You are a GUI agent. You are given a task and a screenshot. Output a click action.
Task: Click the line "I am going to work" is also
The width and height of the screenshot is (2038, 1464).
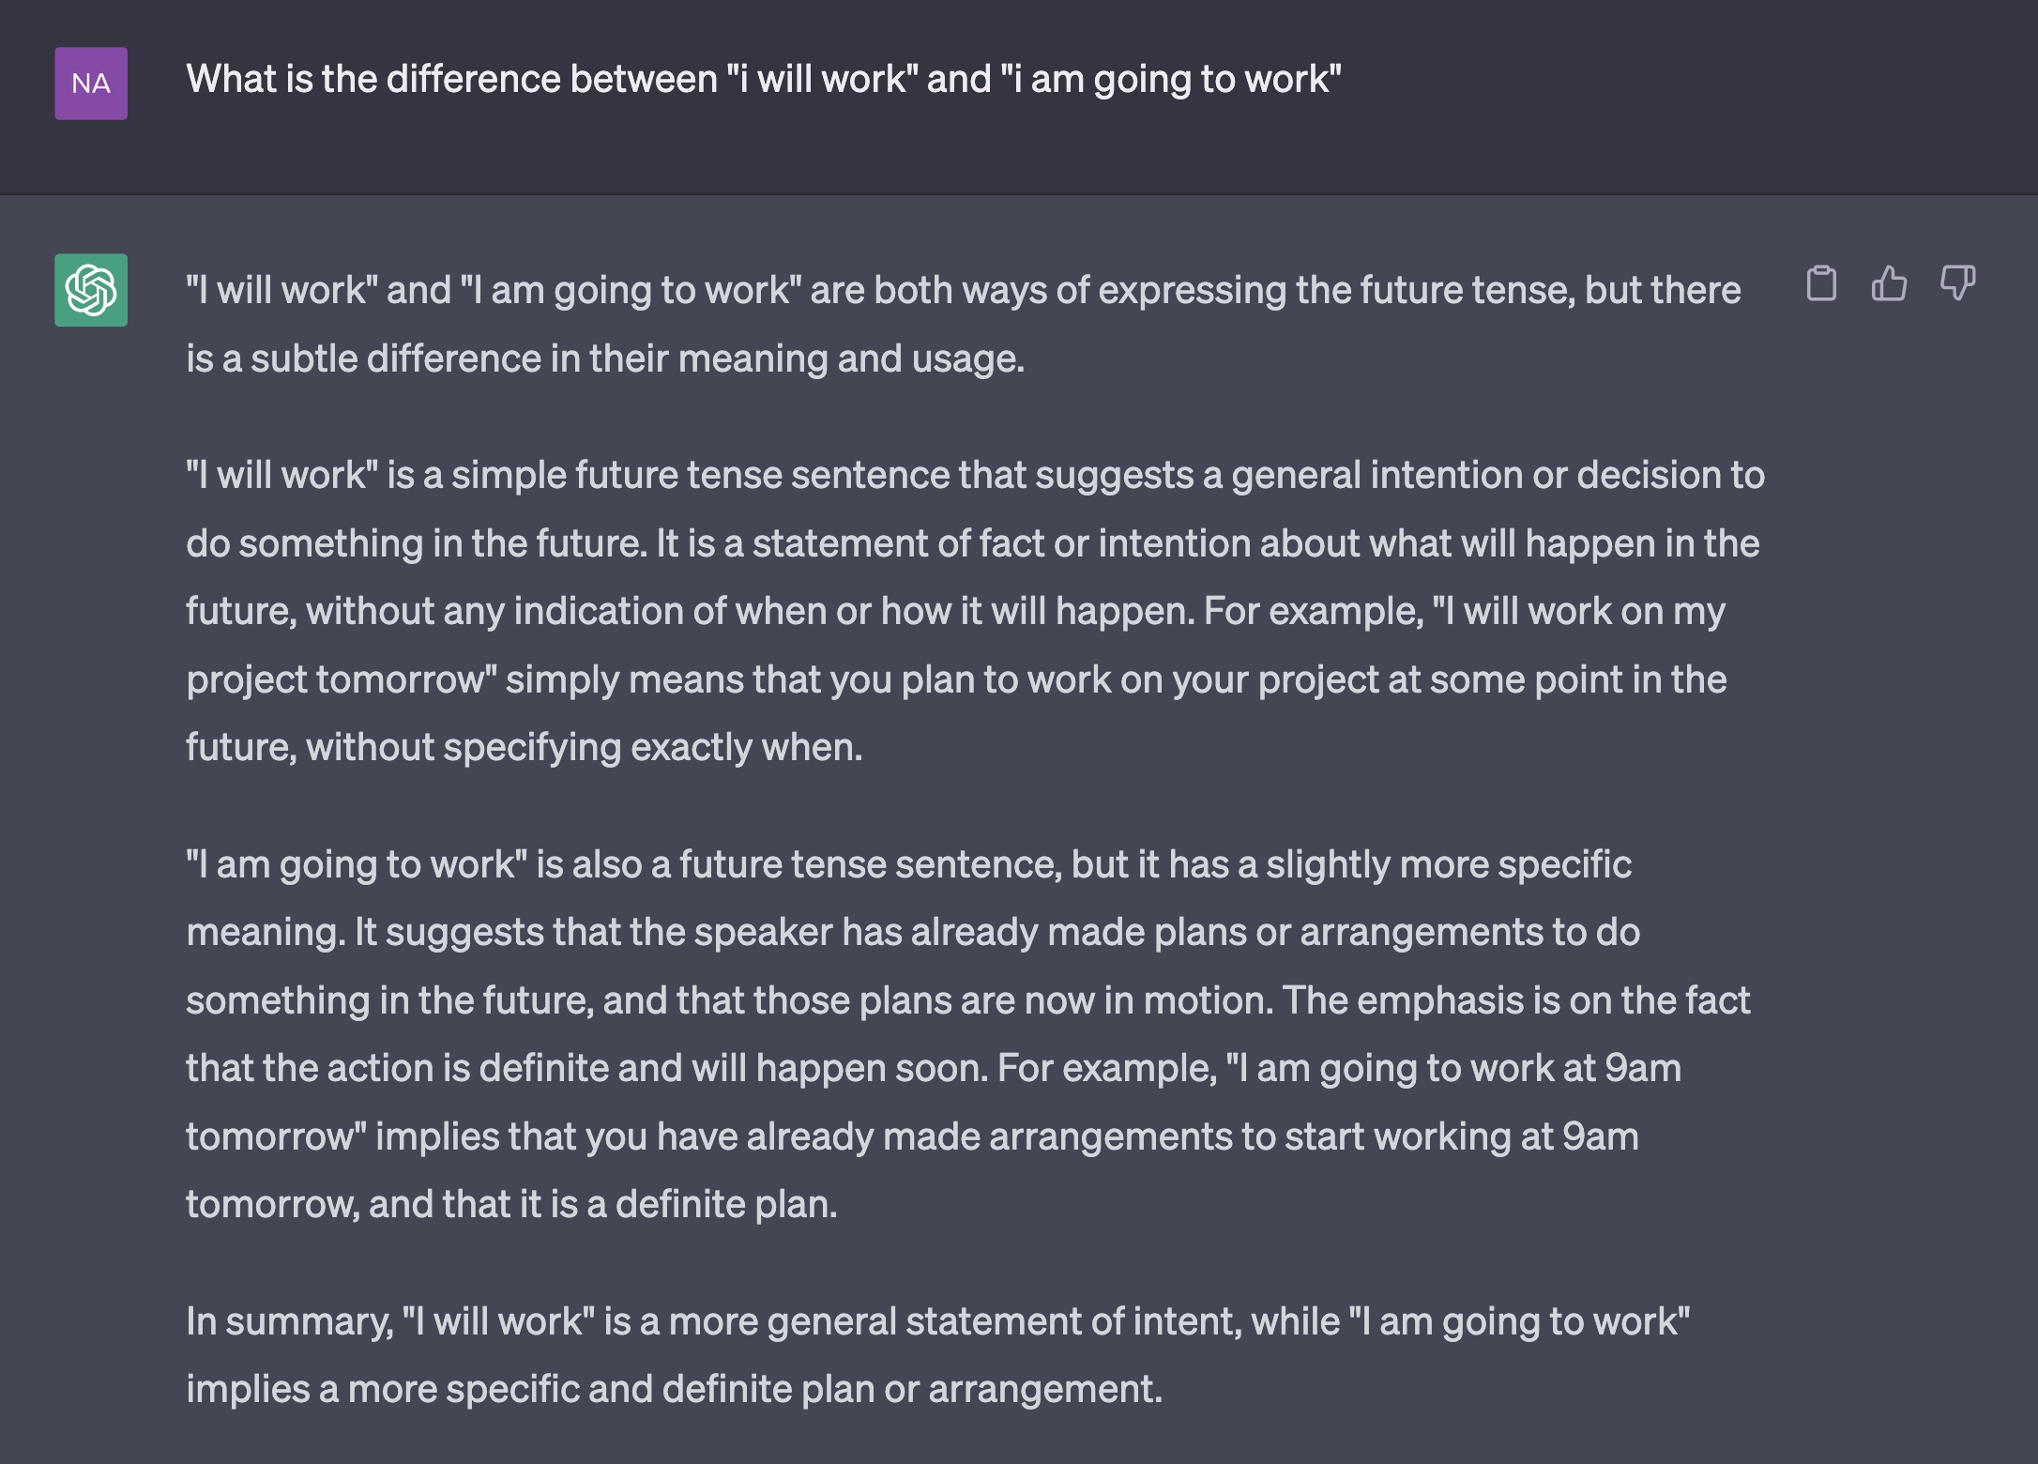[909, 864]
